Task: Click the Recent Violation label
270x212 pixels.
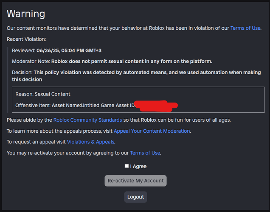Action: point(26,39)
